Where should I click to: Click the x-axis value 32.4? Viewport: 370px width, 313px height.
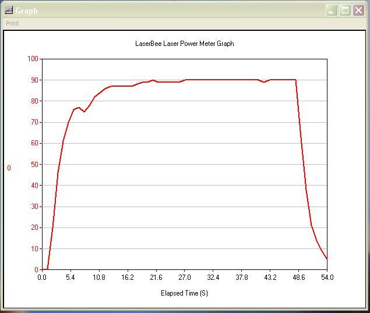tap(213, 278)
